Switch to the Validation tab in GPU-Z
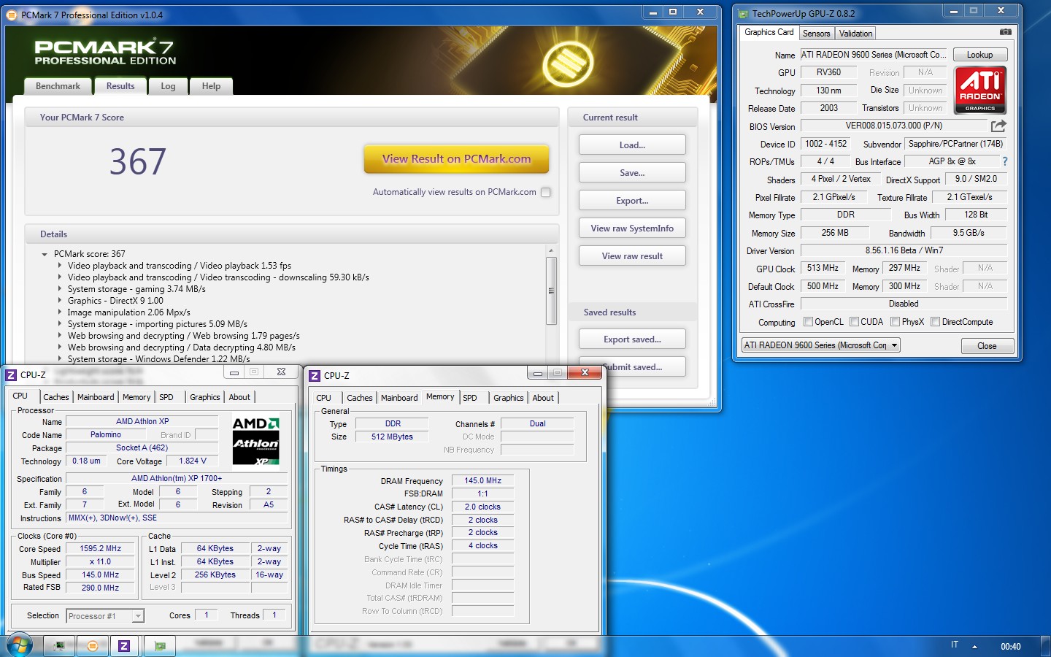 (855, 34)
